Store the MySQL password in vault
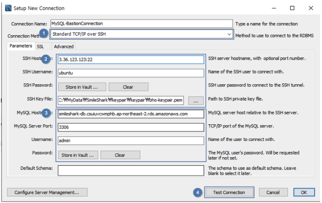Image resolution: width=322 pixels, height=203 pixels. coord(77,155)
